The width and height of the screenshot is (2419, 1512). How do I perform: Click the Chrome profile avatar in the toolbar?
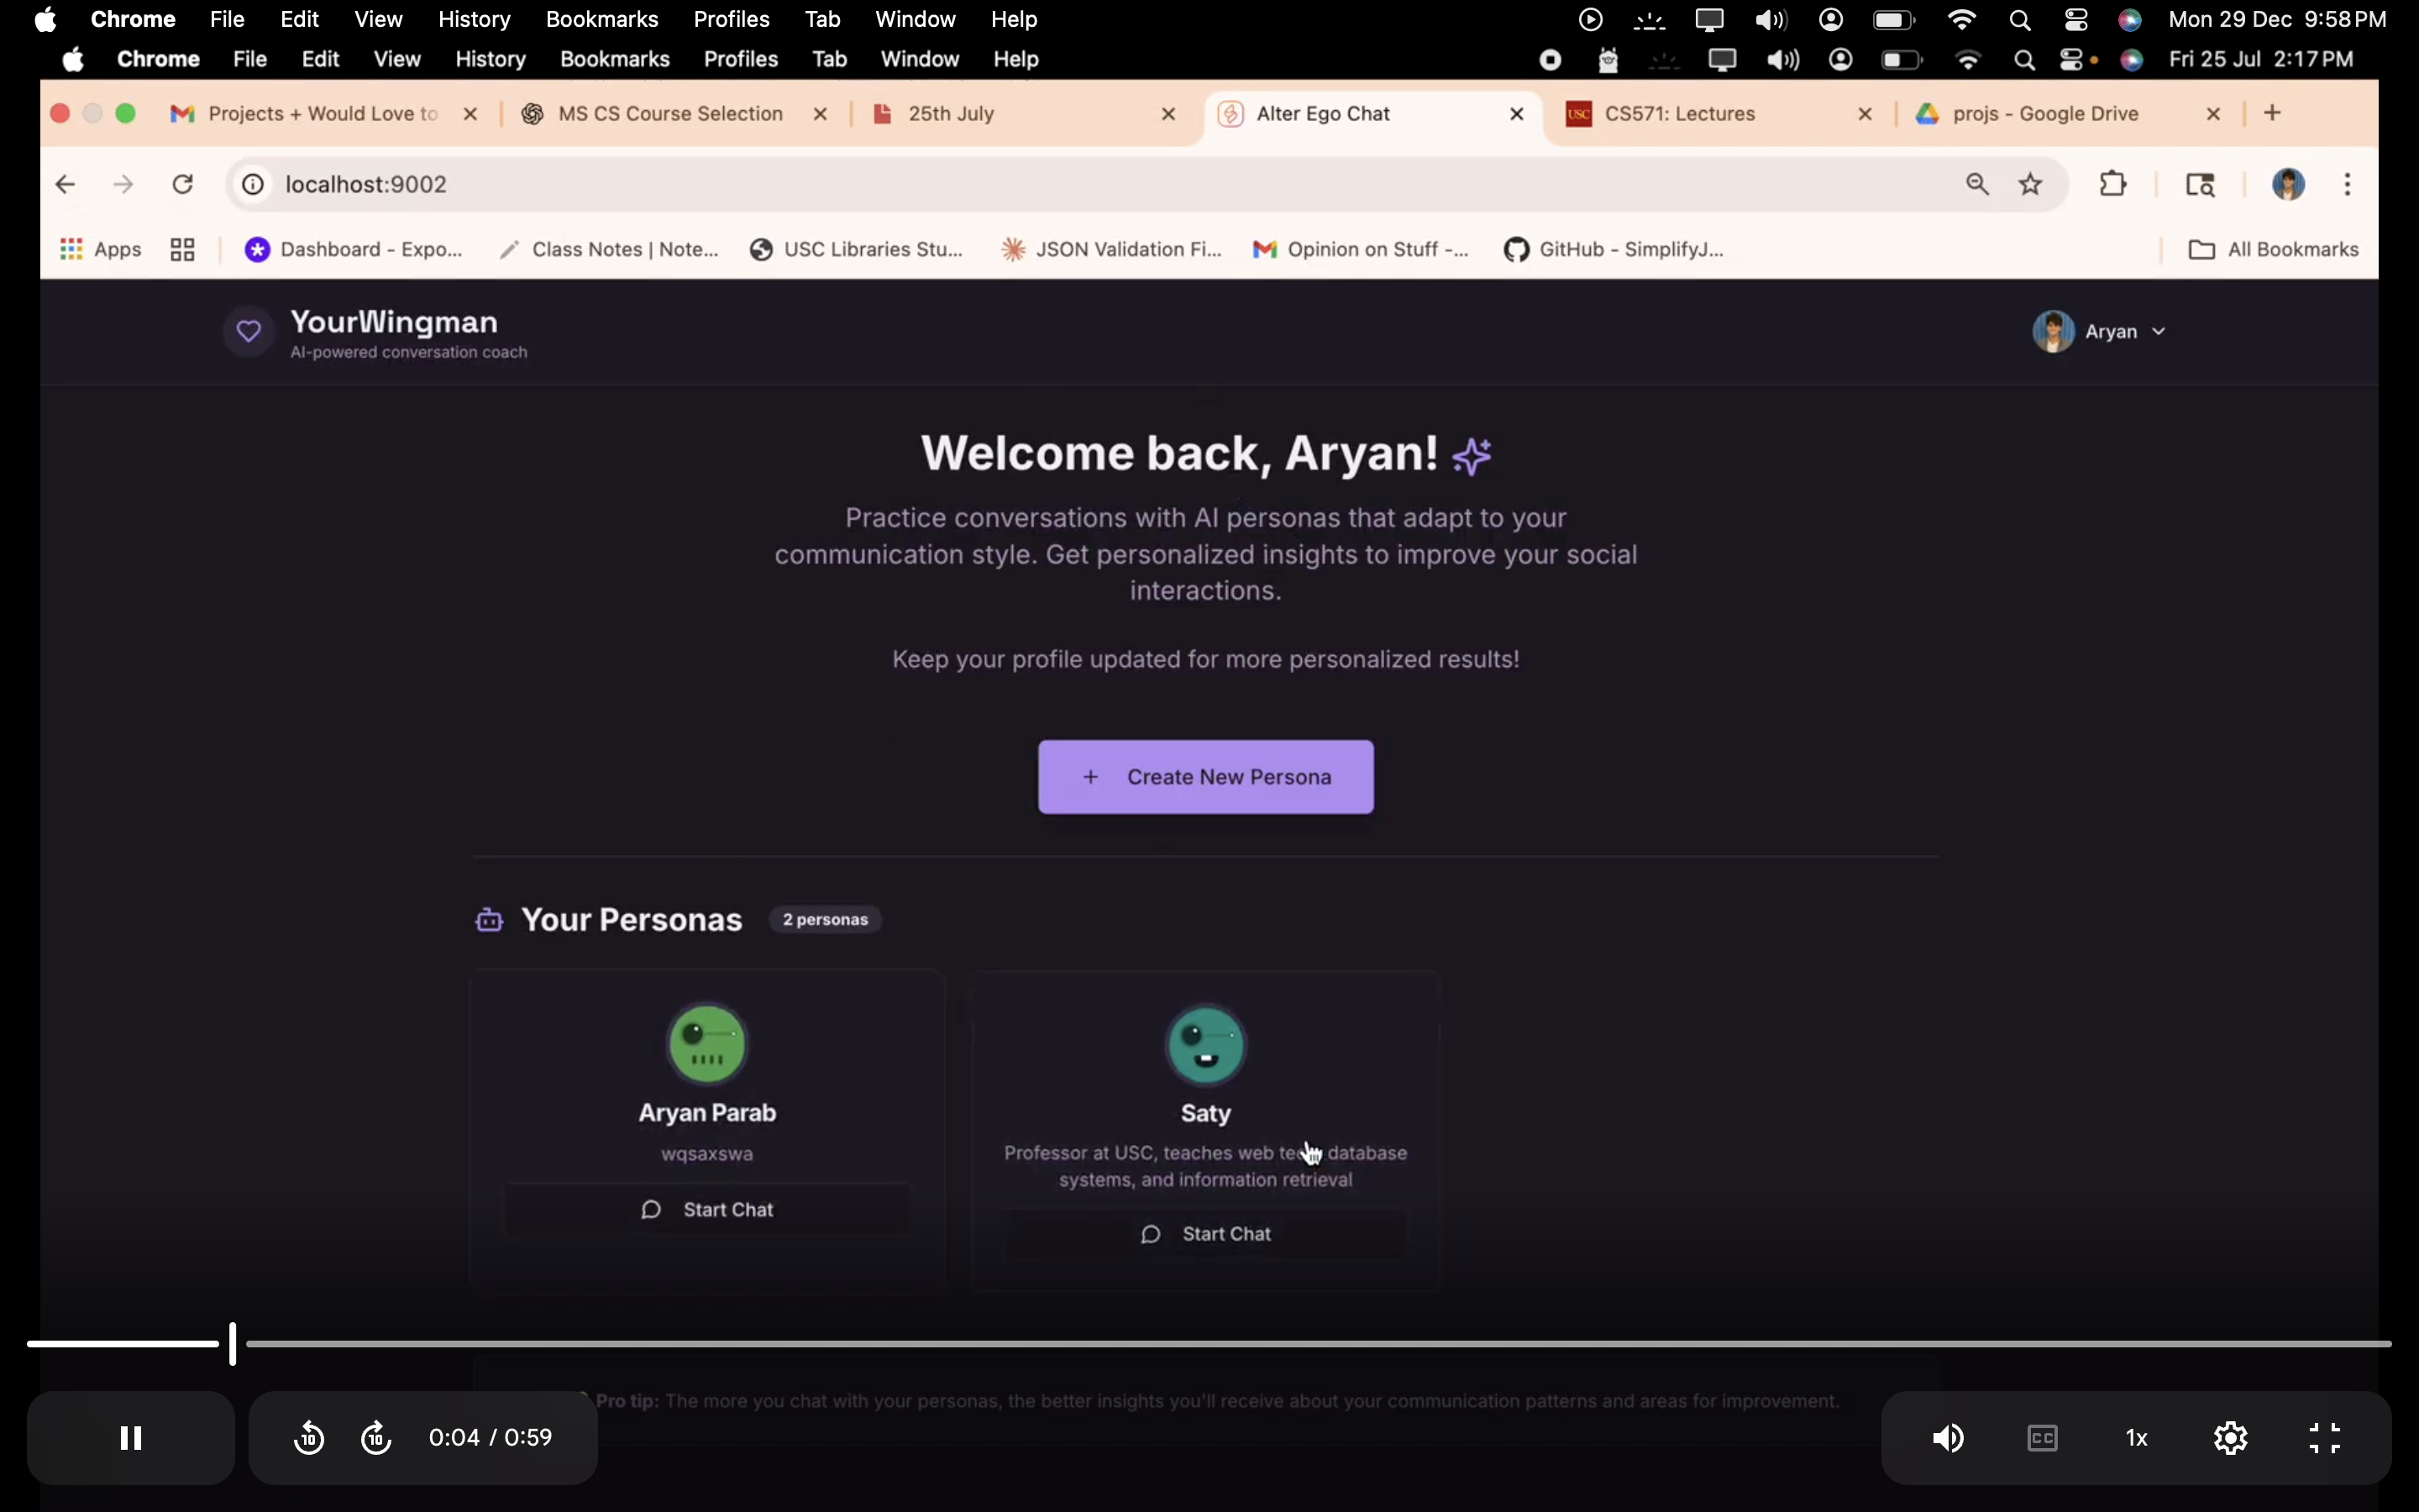point(2289,184)
